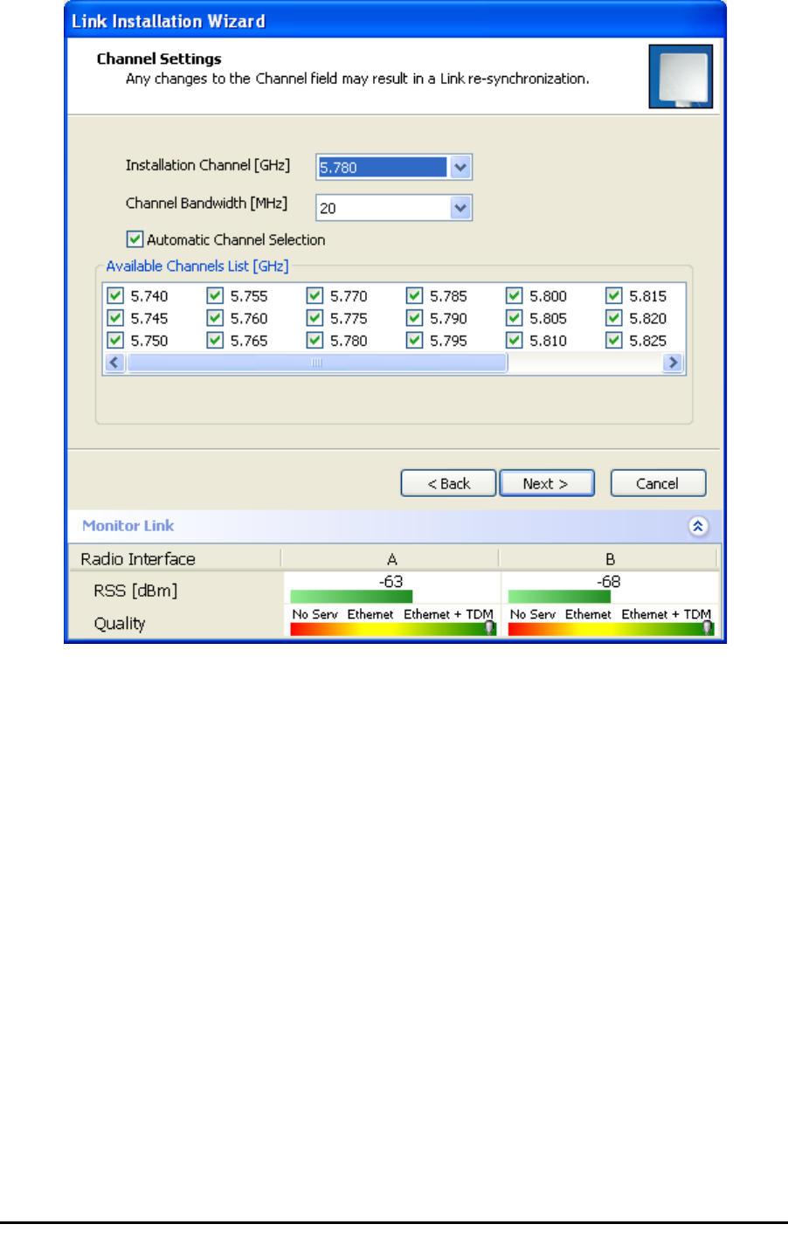Go to previous step with Back button

pos(448,483)
